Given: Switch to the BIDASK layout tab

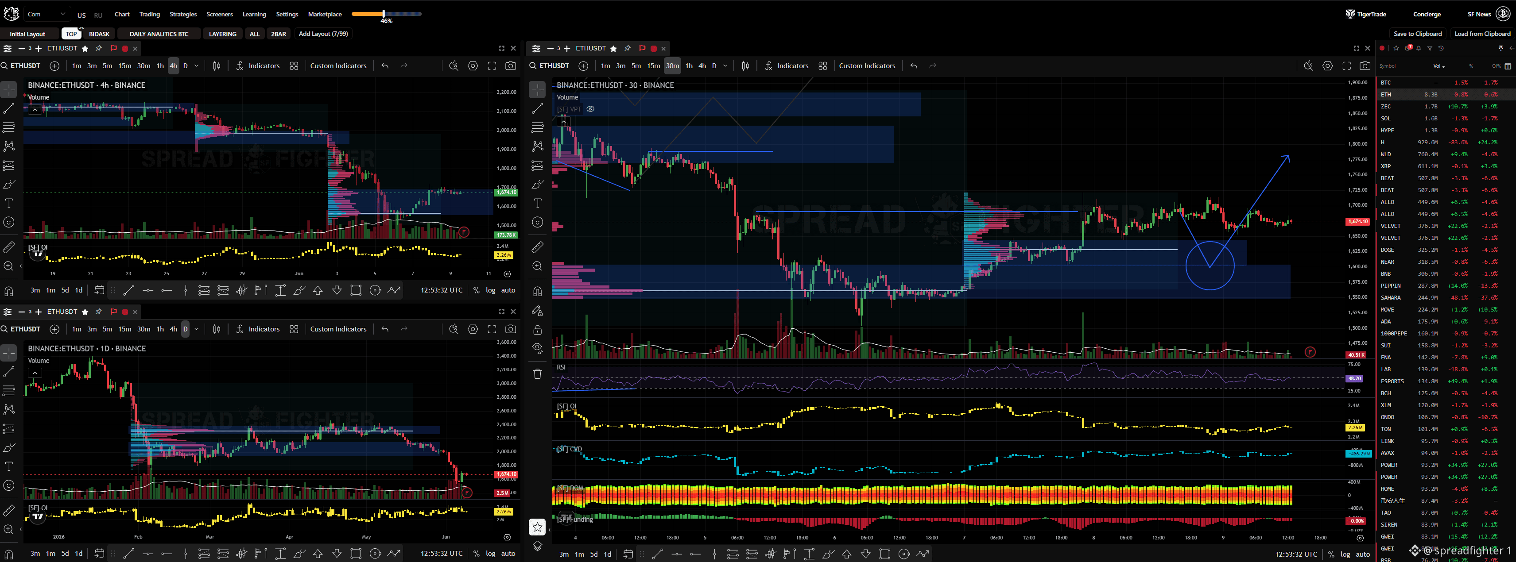Looking at the screenshot, I should click(99, 34).
